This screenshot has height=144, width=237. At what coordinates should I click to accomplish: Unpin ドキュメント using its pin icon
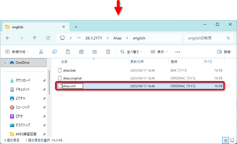click(44, 89)
